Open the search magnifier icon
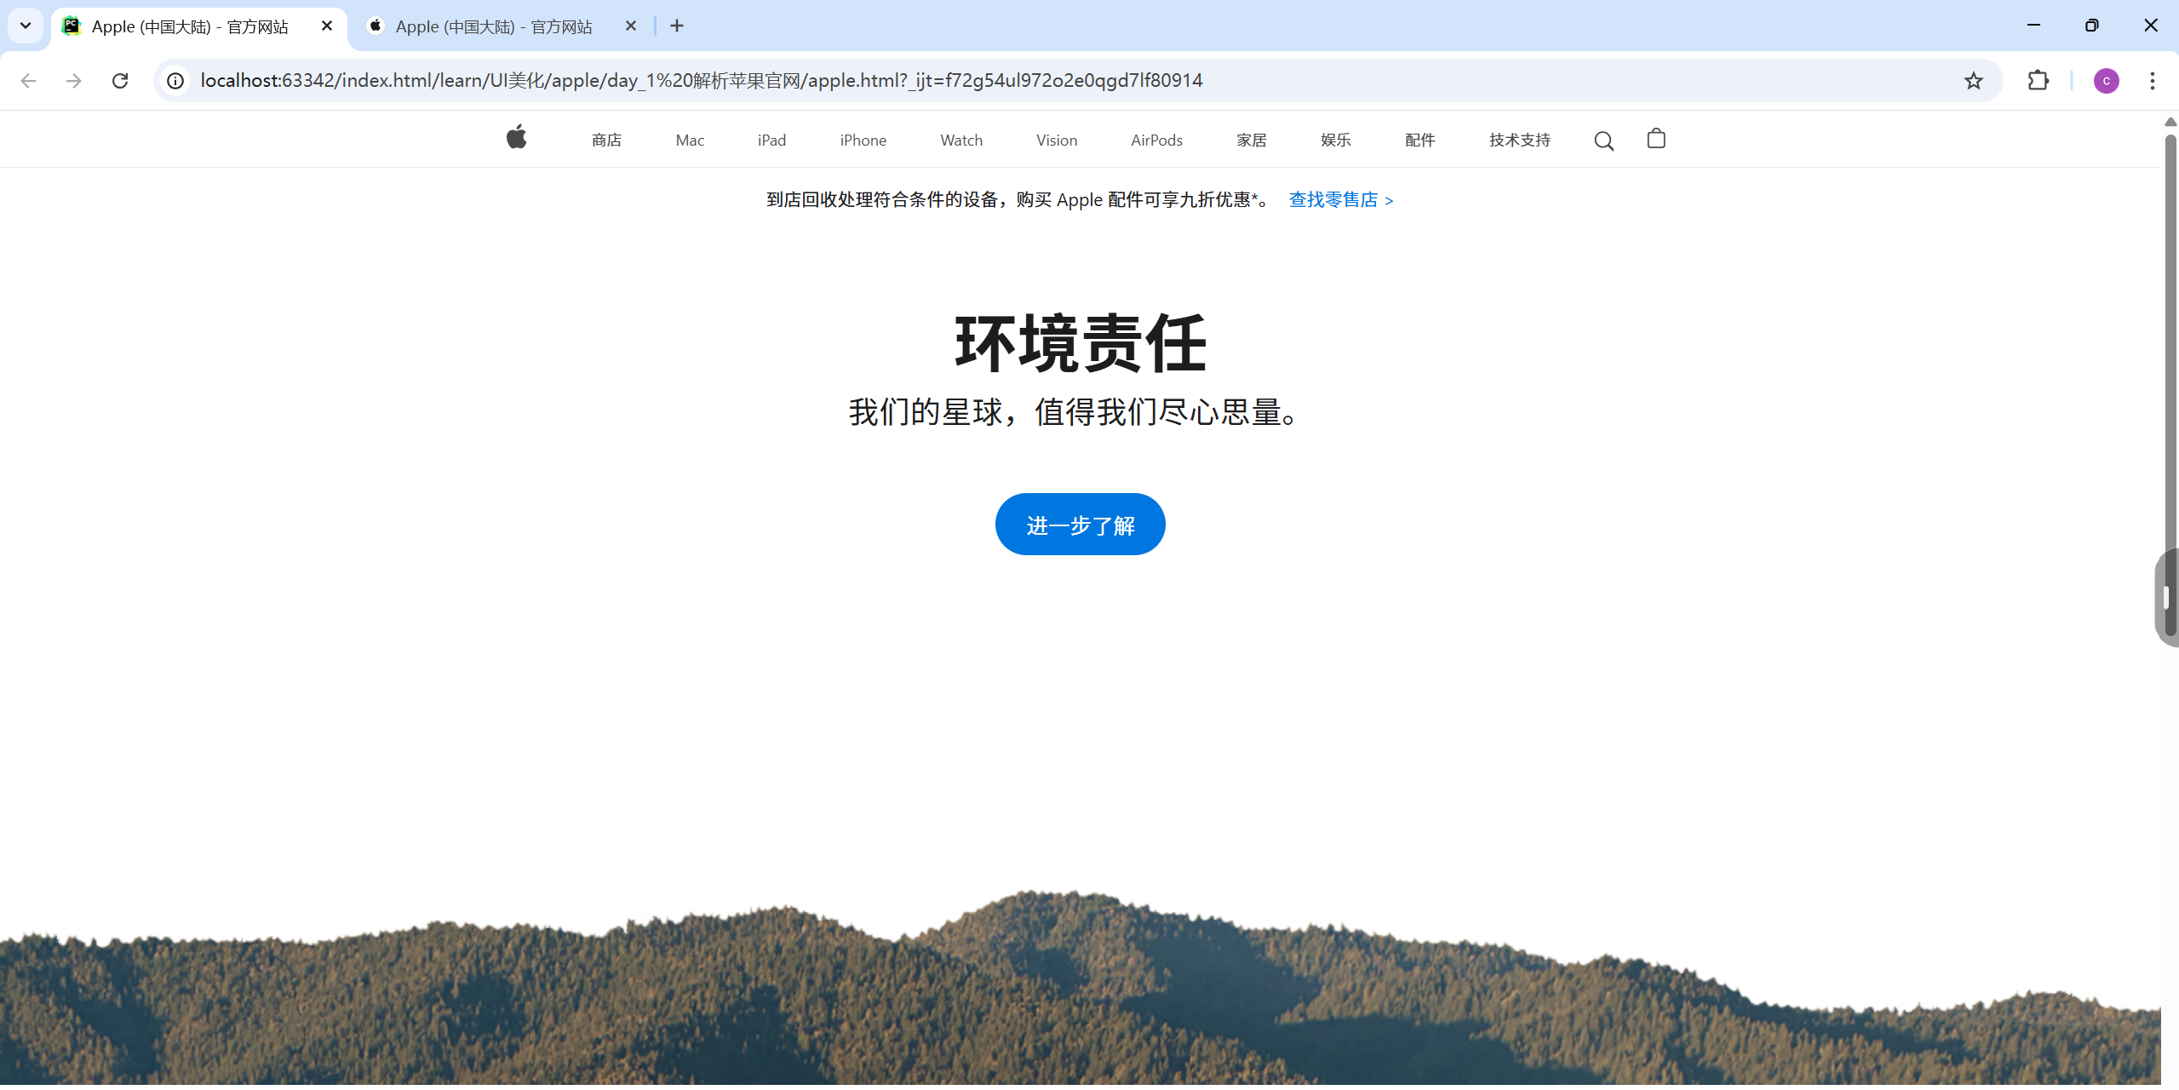Screen dimensions: 2179x1090 click(x=1603, y=141)
